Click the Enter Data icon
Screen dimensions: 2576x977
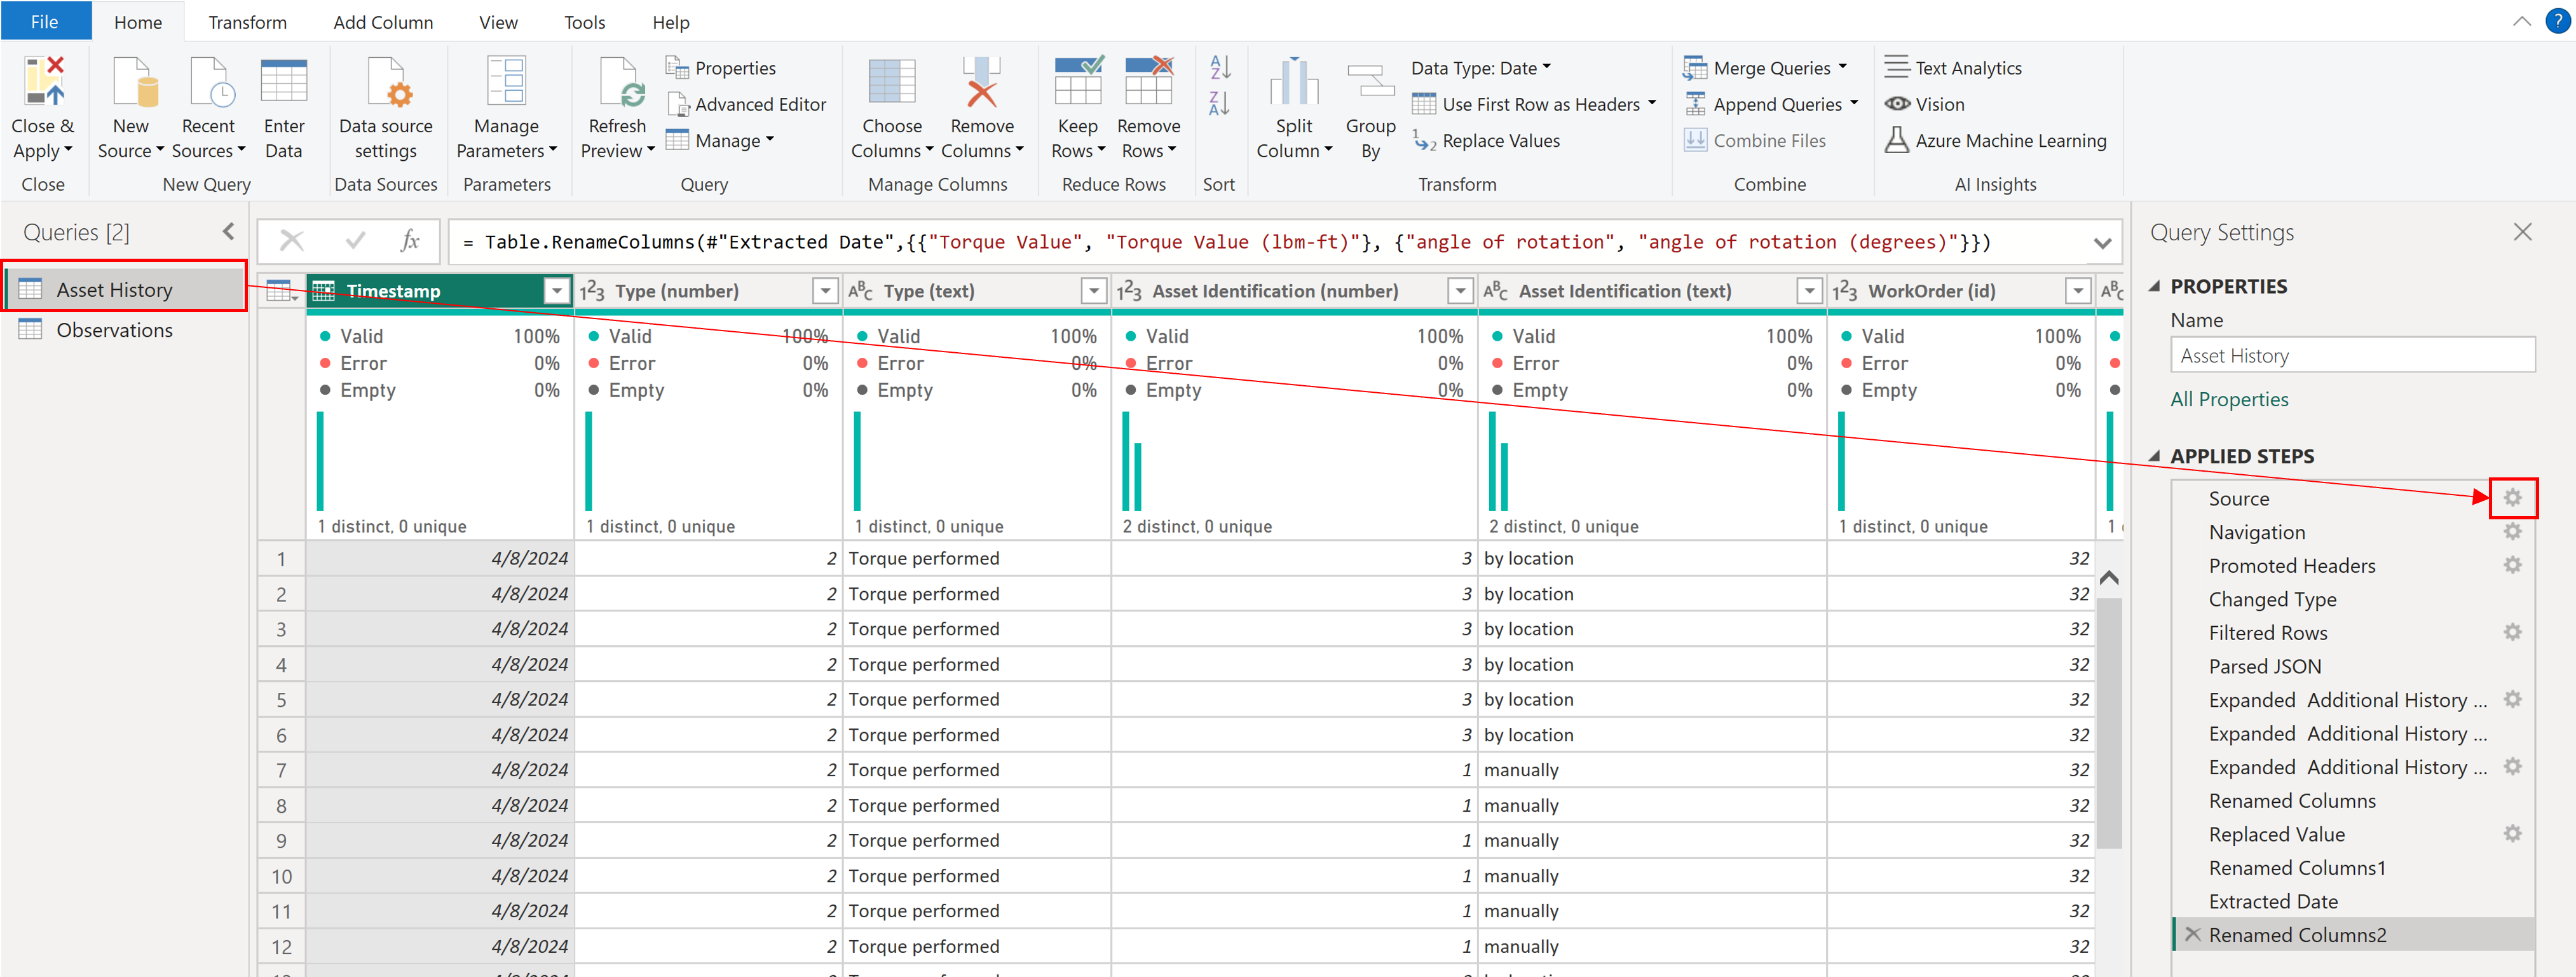tap(283, 82)
